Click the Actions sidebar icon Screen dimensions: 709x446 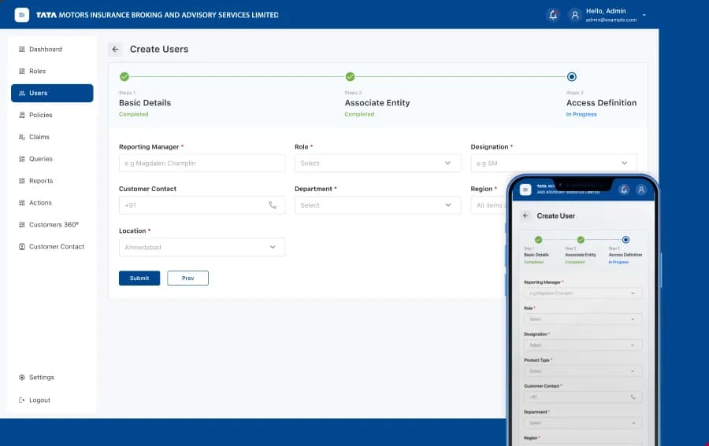(x=22, y=203)
